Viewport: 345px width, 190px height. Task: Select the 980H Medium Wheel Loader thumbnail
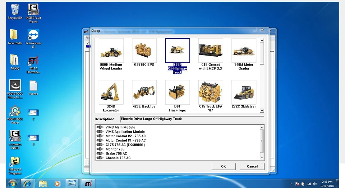pyautogui.click(x=111, y=51)
